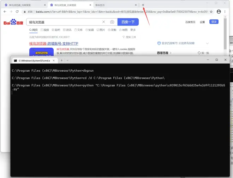
Task: Select the 视频 search category
Action: [45, 30]
